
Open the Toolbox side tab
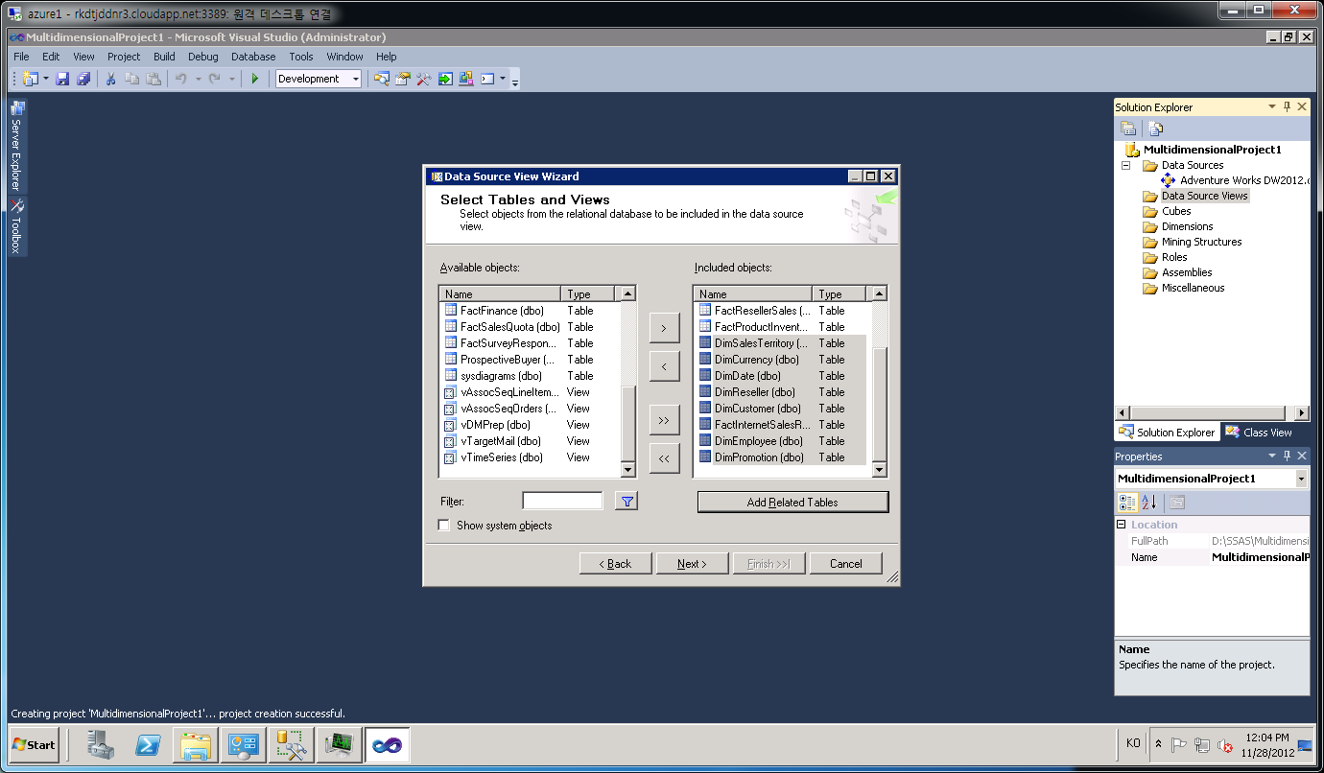pos(16,226)
